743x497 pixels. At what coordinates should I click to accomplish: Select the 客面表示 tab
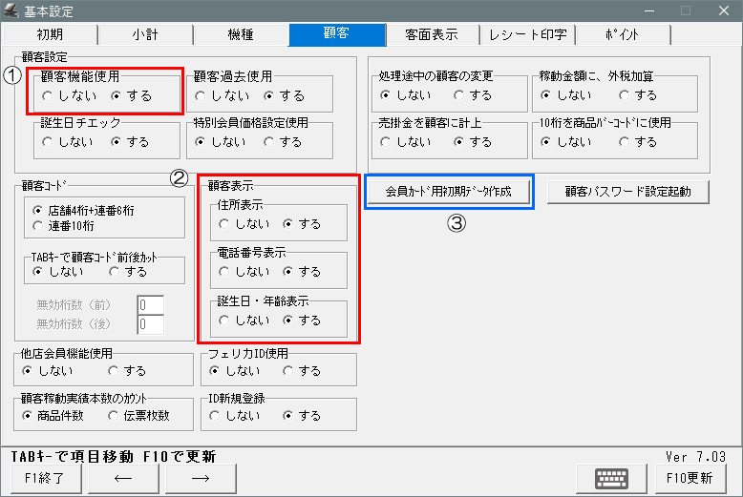(x=432, y=35)
